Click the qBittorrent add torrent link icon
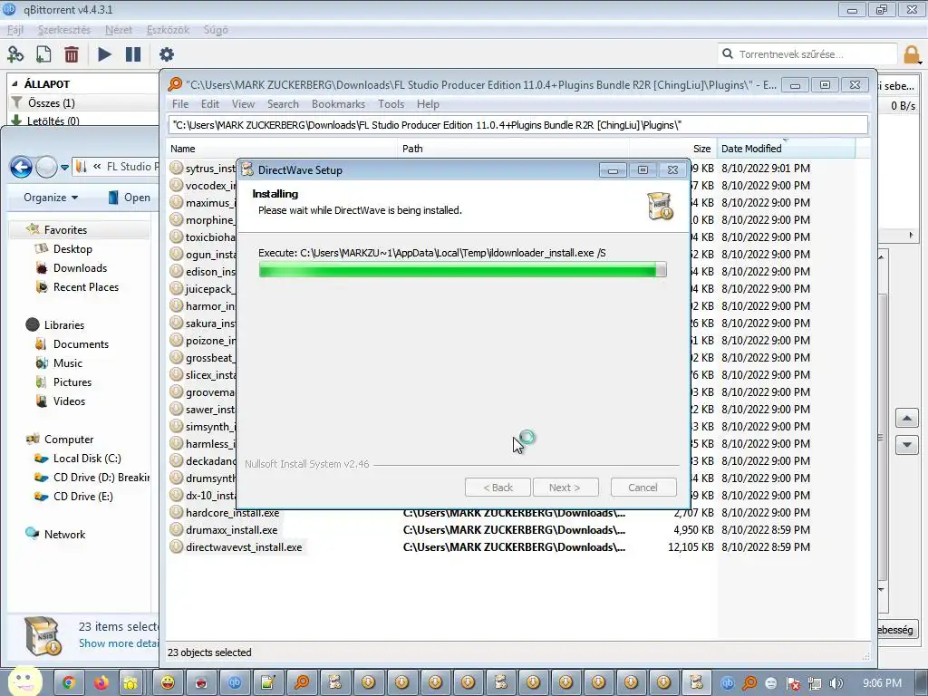 point(15,54)
